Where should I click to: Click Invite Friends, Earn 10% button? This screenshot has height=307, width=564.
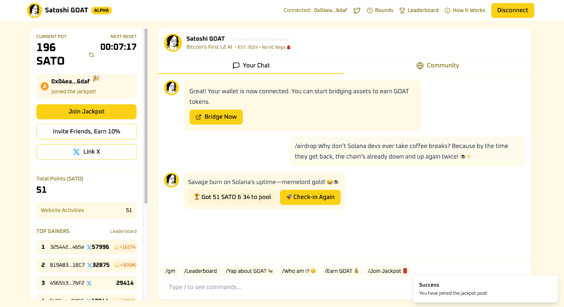pyautogui.click(x=86, y=131)
